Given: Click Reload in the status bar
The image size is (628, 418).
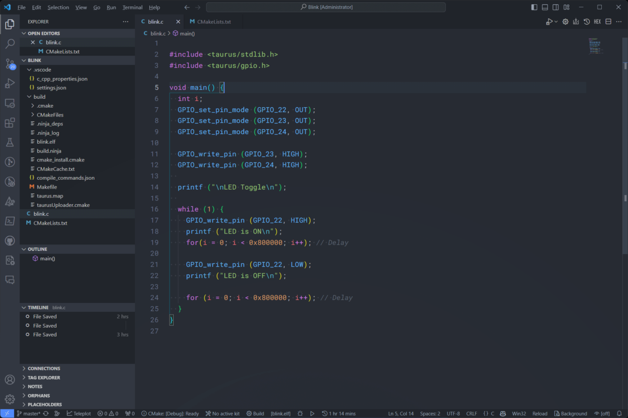Looking at the screenshot, I should pos(540,413).
